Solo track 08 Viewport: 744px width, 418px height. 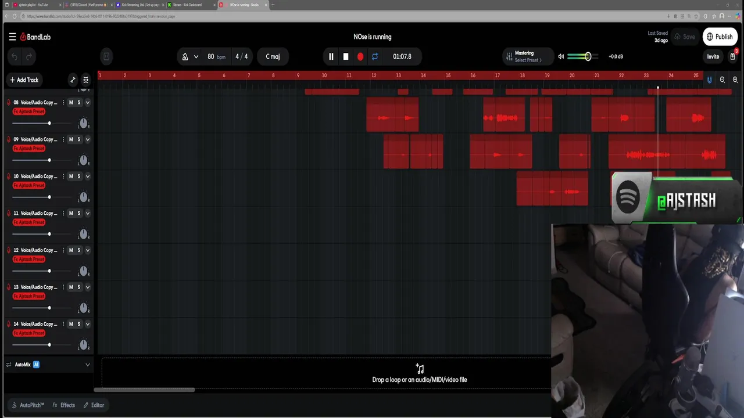79,102
